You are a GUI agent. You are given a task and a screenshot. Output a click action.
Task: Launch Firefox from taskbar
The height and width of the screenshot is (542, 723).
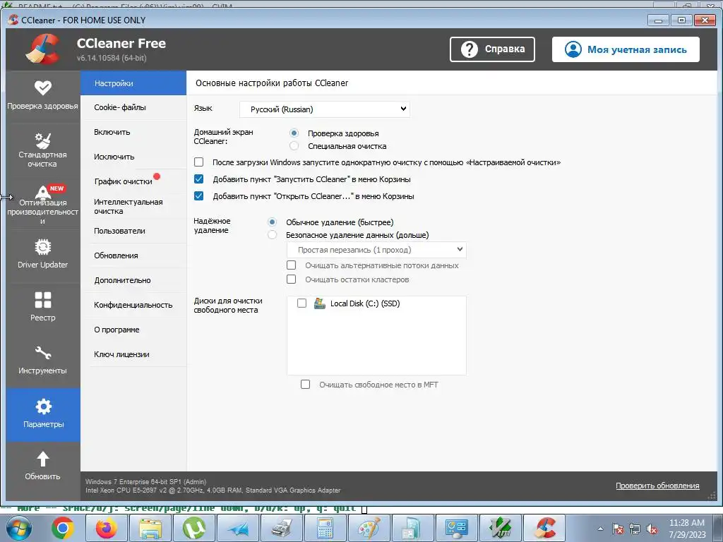[x=107, y=528]
